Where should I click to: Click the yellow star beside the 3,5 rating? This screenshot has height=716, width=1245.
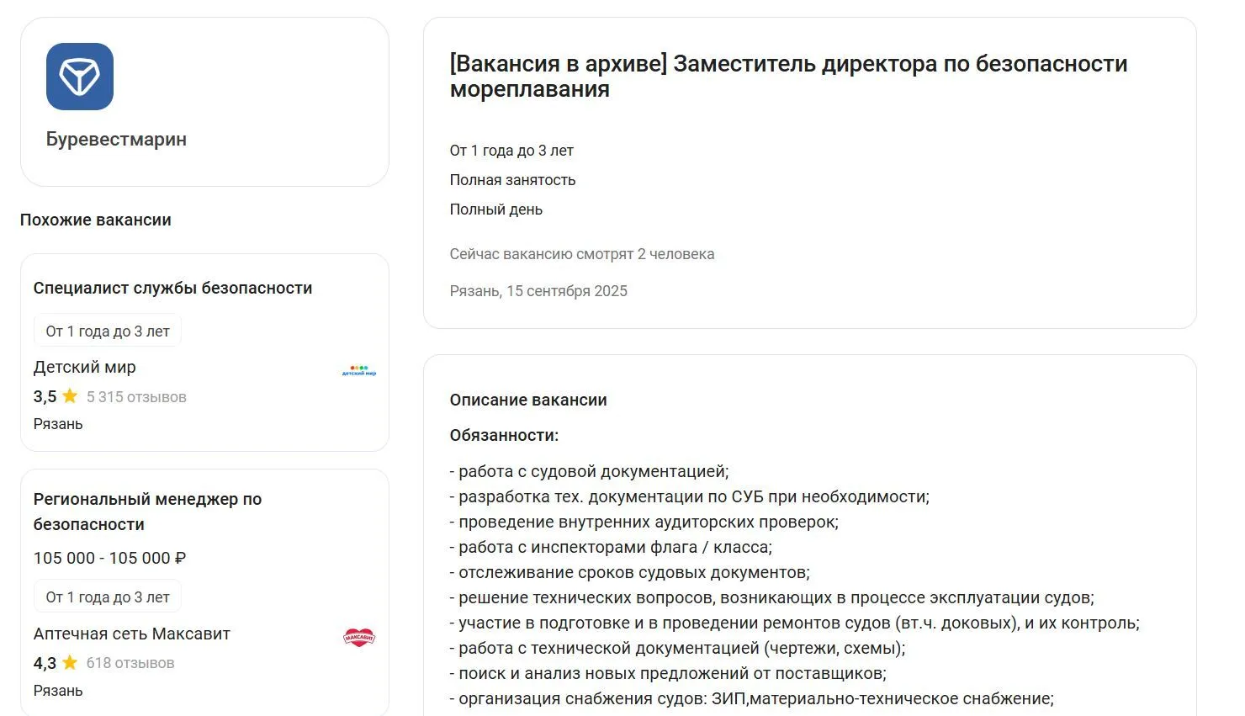[x=69, y=396]
